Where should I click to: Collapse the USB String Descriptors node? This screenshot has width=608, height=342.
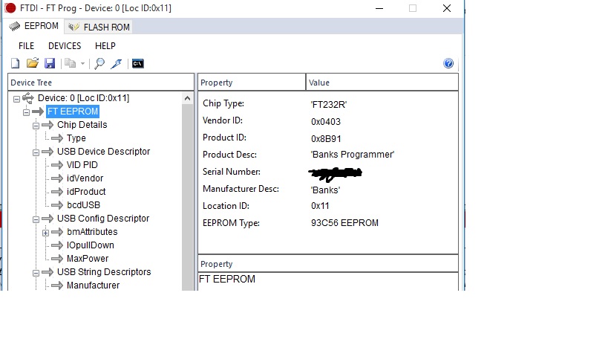[36, 273]
